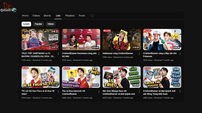Play the Gacha Thẻ Yugioh thumbnail
Image resolution: width=202 pixels, height=113 pixels.
pos(162,77)
